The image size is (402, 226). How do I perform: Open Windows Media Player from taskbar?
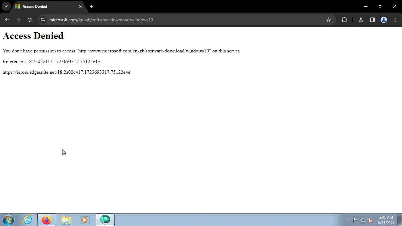85,220
